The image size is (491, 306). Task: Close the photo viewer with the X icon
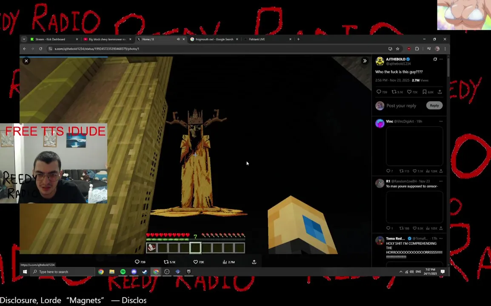26,61
